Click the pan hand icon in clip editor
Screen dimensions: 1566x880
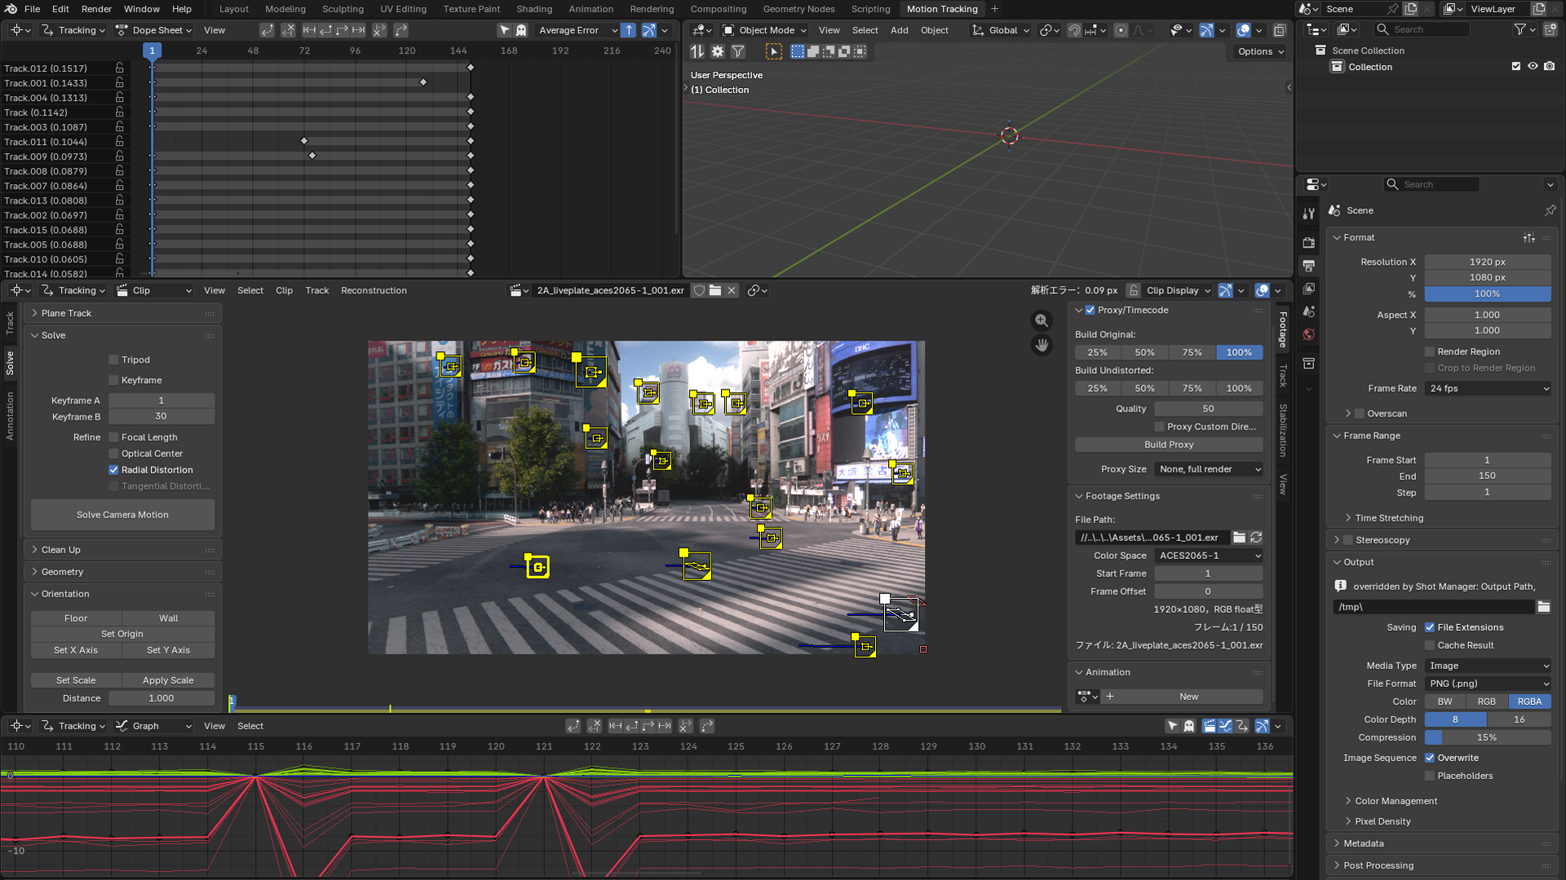(x=1042, y=345)
